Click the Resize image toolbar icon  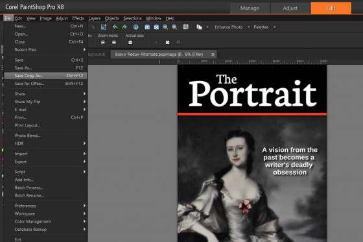tap(104, 27)
